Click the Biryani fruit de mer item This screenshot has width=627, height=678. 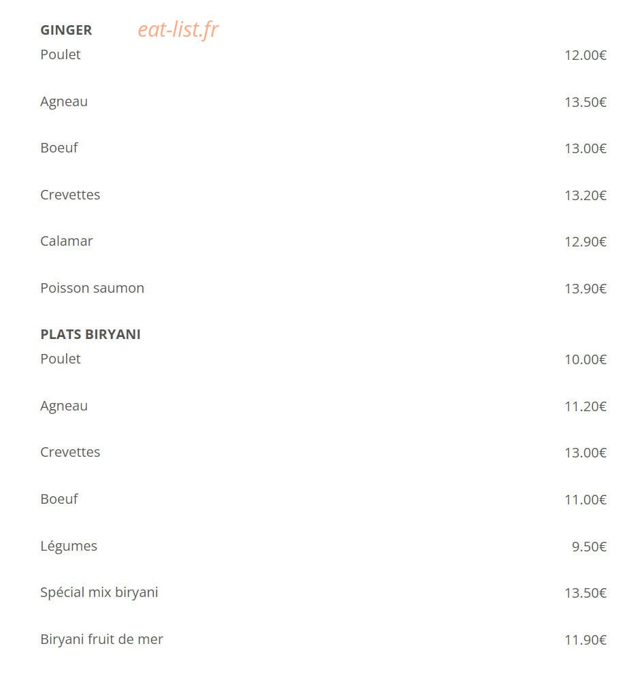pyautogui.click(x=101, y=639)
